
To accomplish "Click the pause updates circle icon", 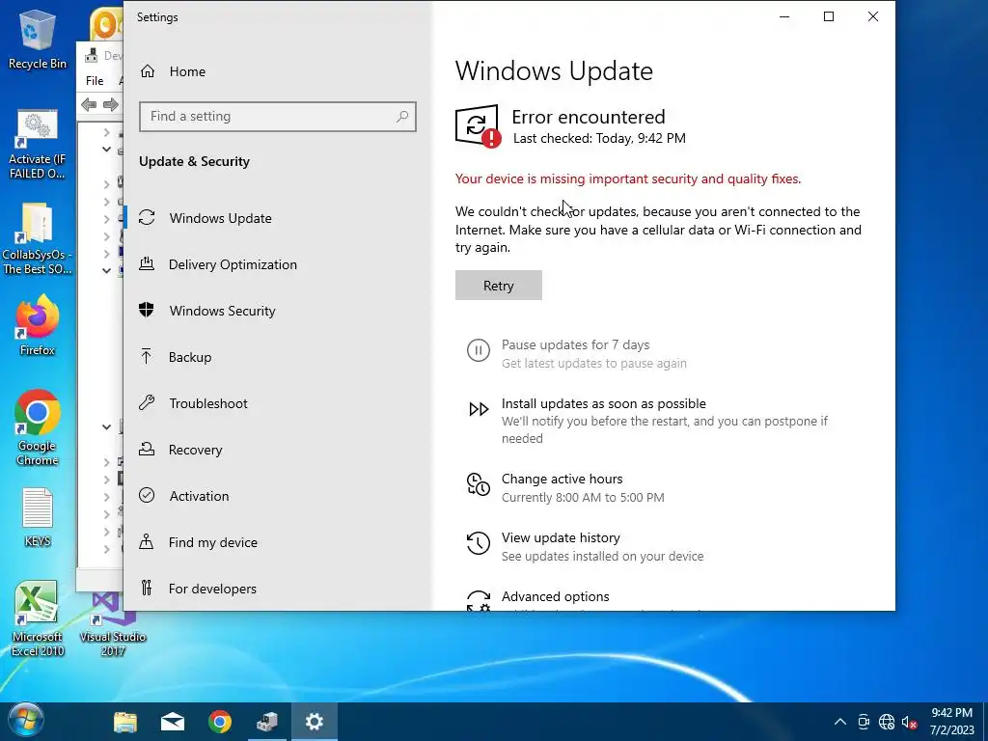I will click(479, 349).
